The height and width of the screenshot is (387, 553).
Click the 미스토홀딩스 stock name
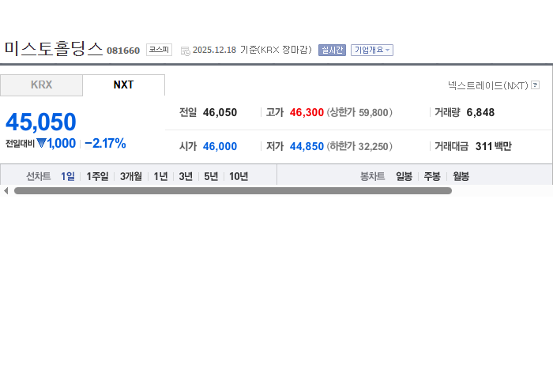tap(53, 49)
